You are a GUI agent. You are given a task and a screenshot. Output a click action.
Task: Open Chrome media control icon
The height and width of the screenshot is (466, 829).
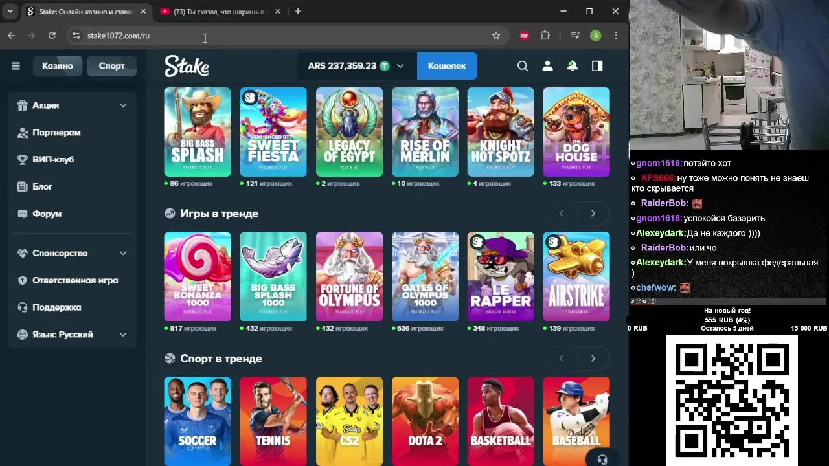(574, 36)
